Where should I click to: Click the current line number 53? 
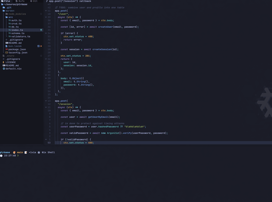tap(49, 143)
